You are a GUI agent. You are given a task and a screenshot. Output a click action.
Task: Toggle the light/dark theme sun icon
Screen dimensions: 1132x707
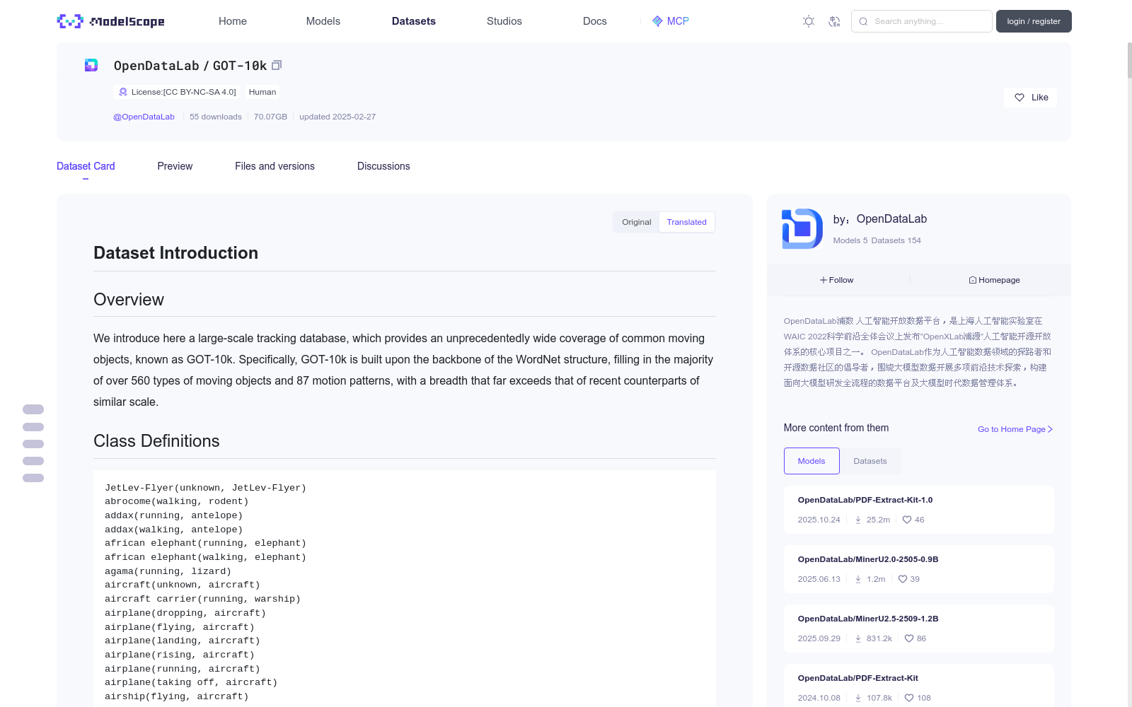tap(809, 21)
